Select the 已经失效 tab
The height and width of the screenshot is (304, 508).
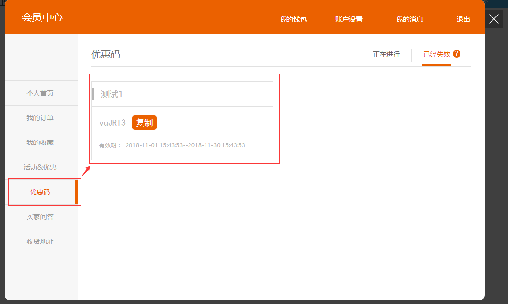436,54
